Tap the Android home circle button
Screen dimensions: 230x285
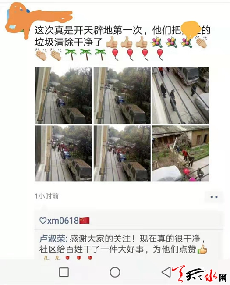click(x=115, y=272)
